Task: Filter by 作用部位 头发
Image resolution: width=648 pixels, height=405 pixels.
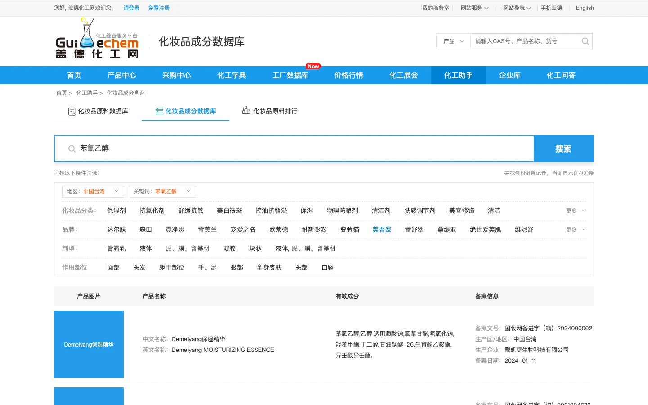Action: 139,267
